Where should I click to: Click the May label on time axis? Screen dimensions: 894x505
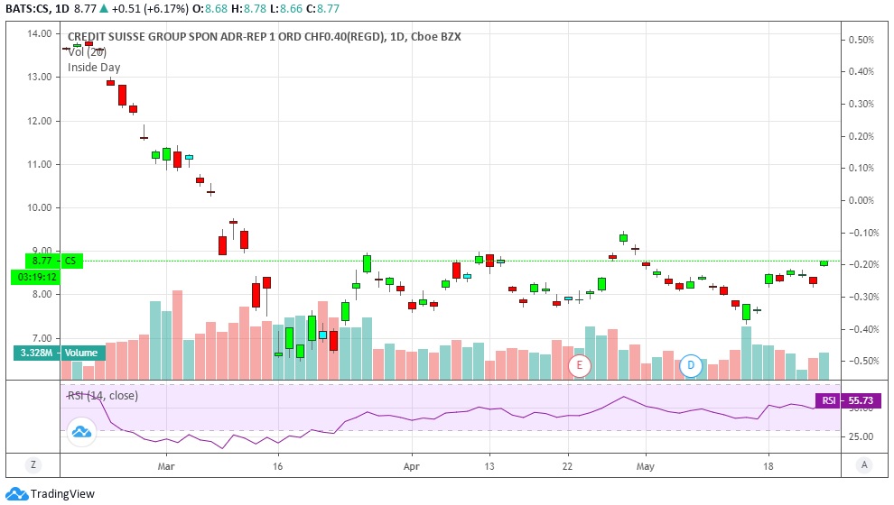pyautogui.click(x=646, y=466)
